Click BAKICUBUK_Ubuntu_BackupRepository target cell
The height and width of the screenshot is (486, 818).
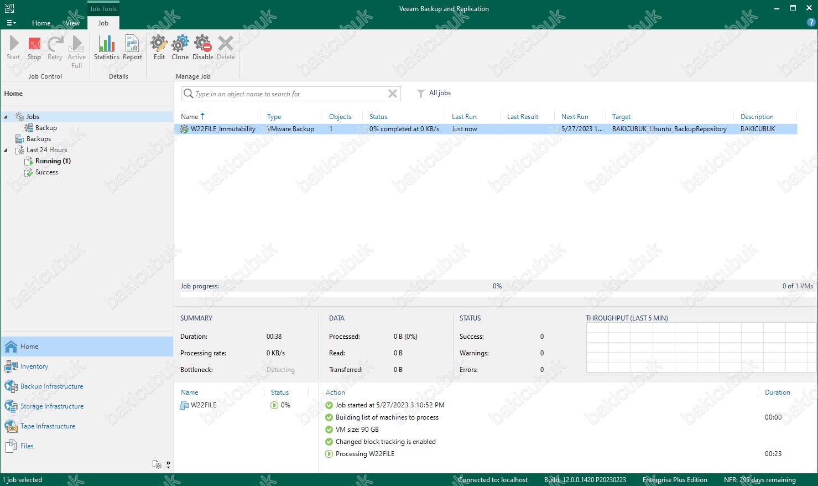[x=669, y=129]
